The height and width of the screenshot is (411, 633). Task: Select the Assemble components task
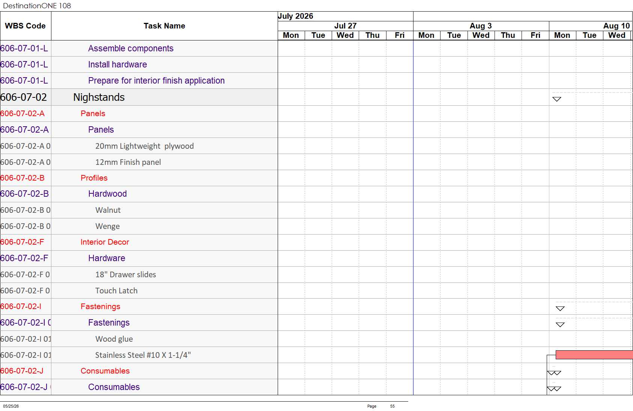point(131,48)
